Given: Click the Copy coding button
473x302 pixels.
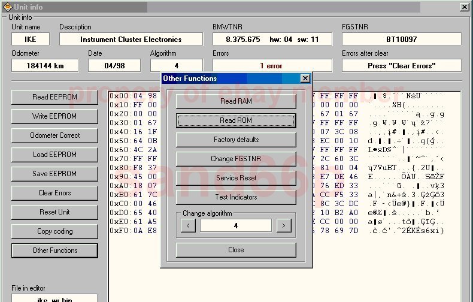Looking at the screenshot, I should pyautogui.click(x=54, y=231).
